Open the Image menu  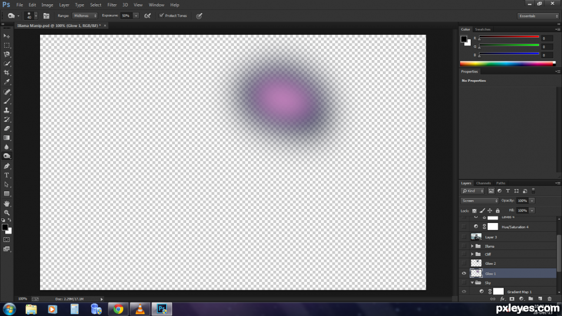[x=47, y=5]
